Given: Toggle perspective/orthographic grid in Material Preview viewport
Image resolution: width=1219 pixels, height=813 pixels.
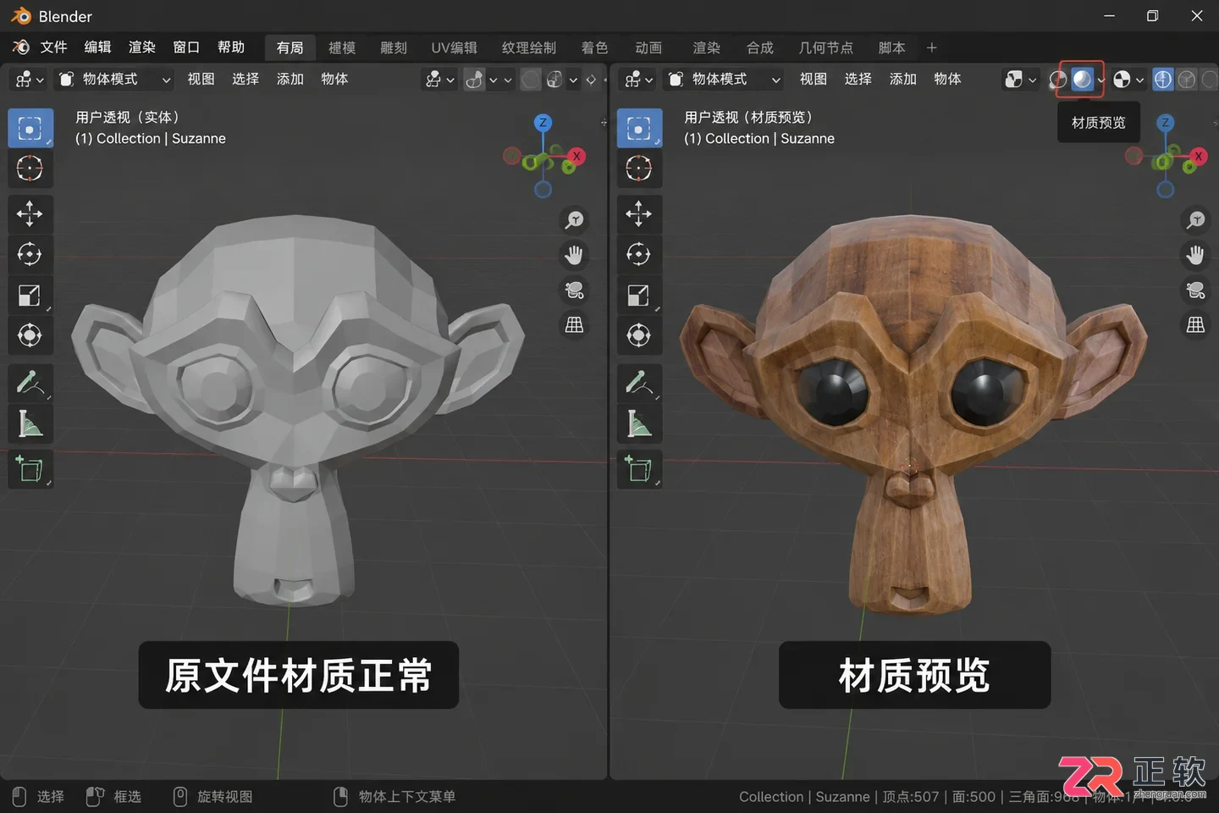Looking at the screenshot, I should tap(1195, 325).
